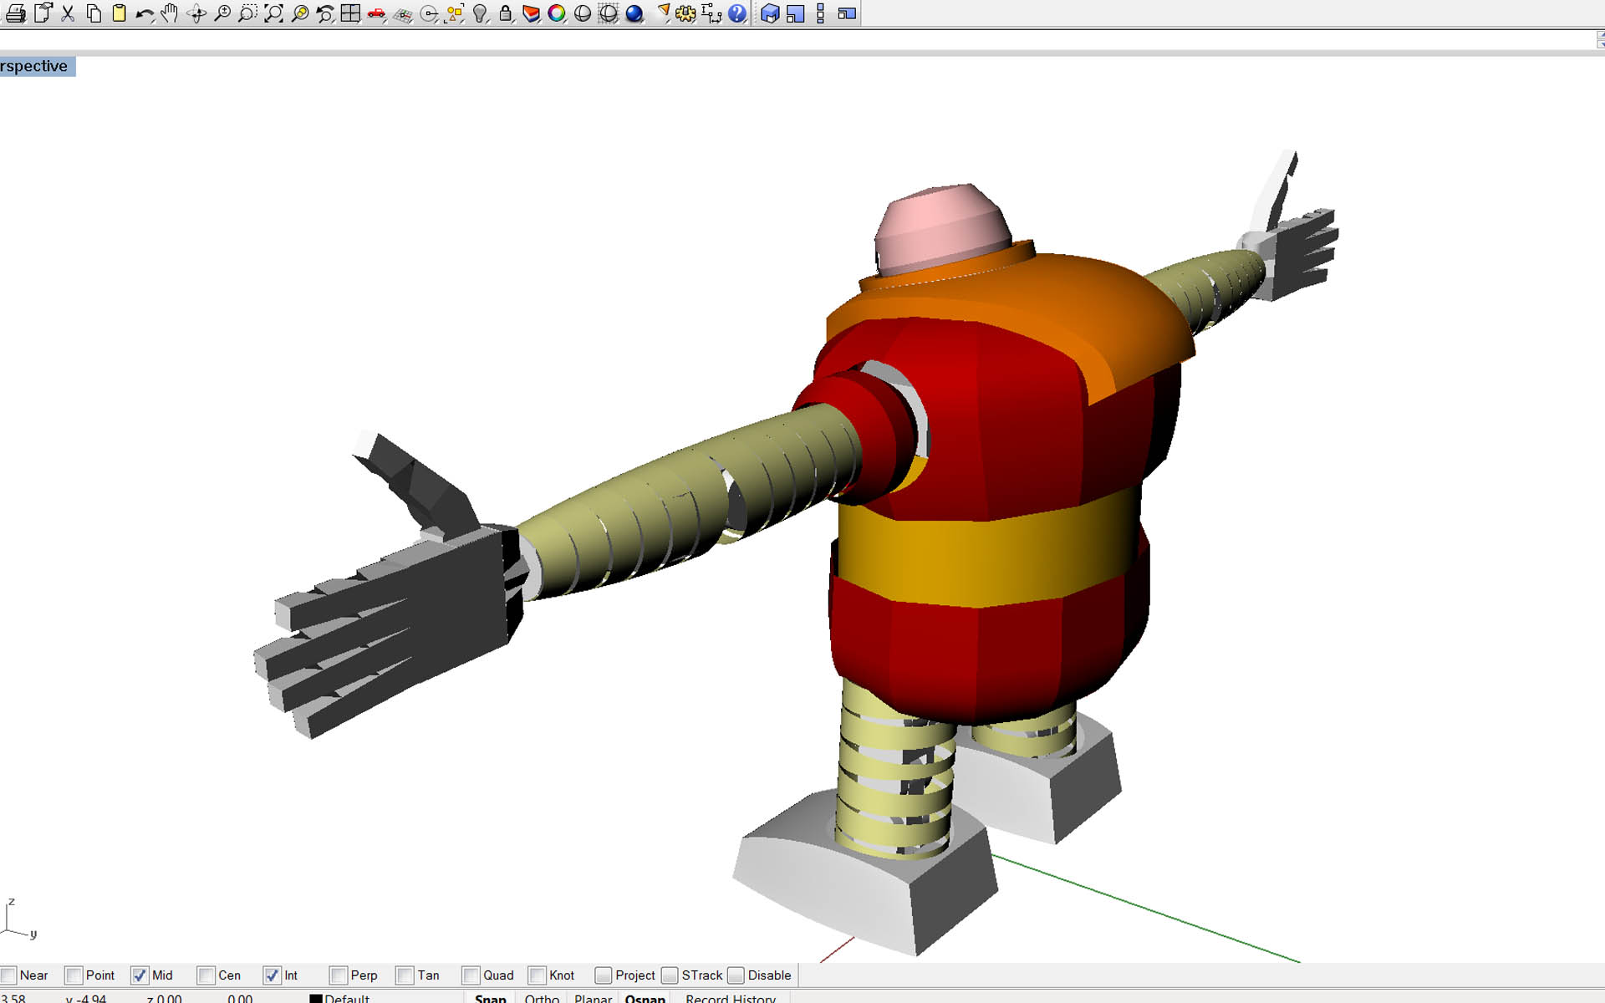Toggle Planar mode in the status bar
This screenshot has height=1003, width=1605.
594,998
